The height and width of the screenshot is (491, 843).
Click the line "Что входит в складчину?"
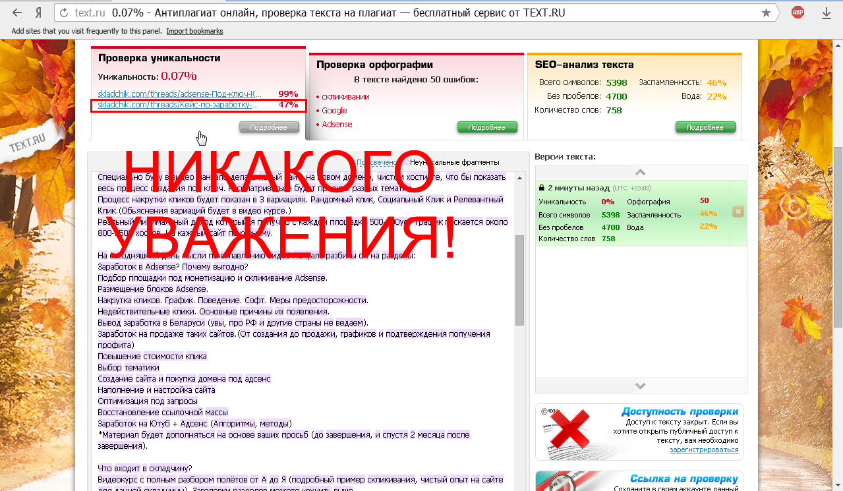(145, 469)
